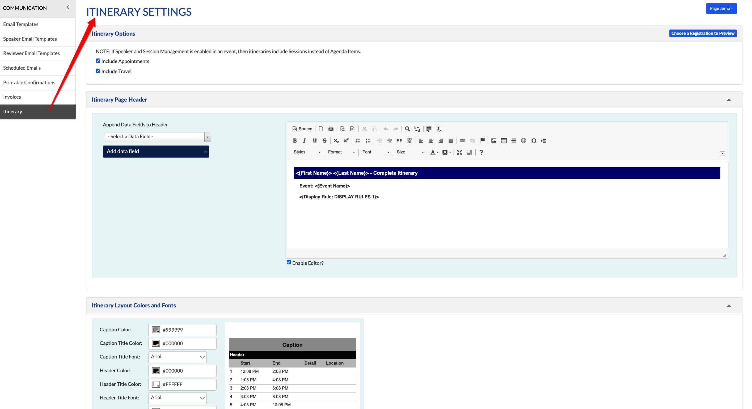The height and width of the screenshot is (409, 752).
Task: Toggle Bold formatting in the editor toolbar
Action: 295,140
